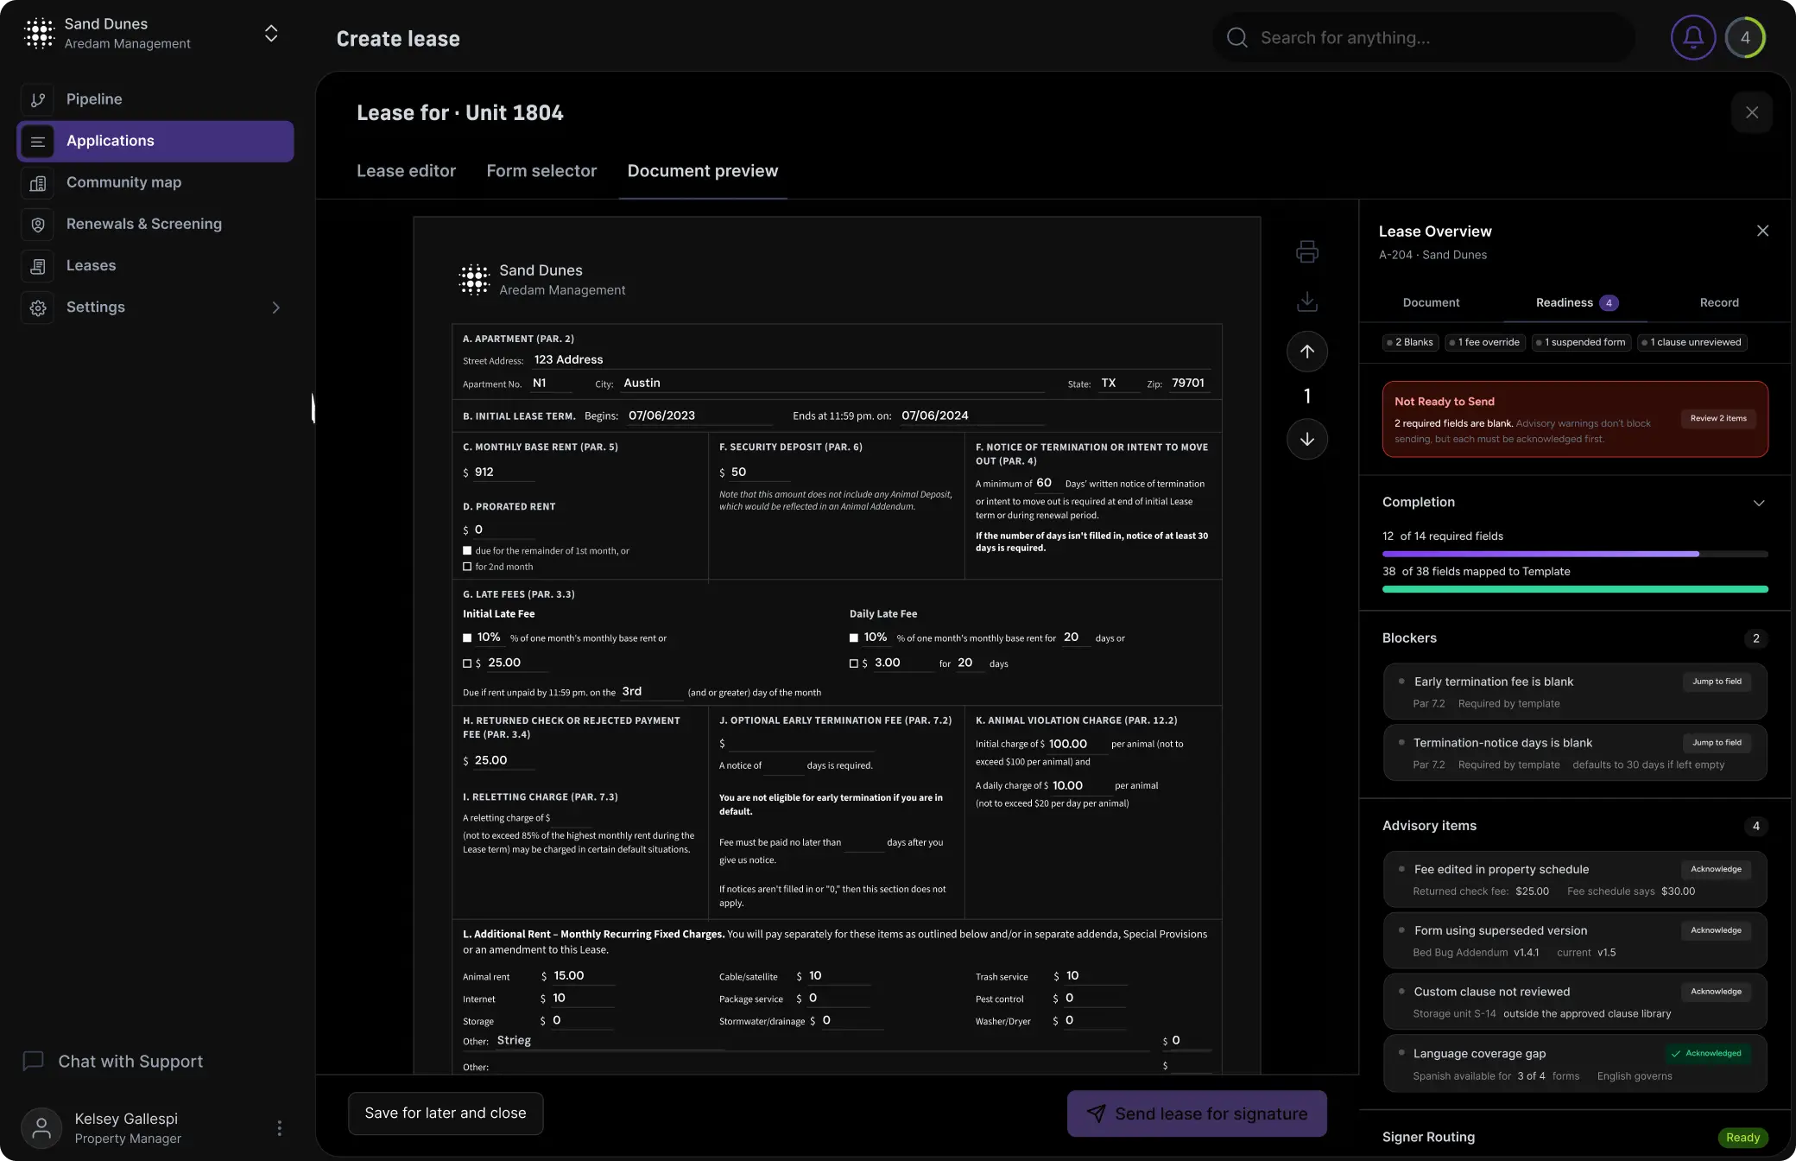Image resolution: width=1796 pixels, height=1161 pixels.
Task: Click the '1 suspended form' chip
Action: click(1581, 343)
